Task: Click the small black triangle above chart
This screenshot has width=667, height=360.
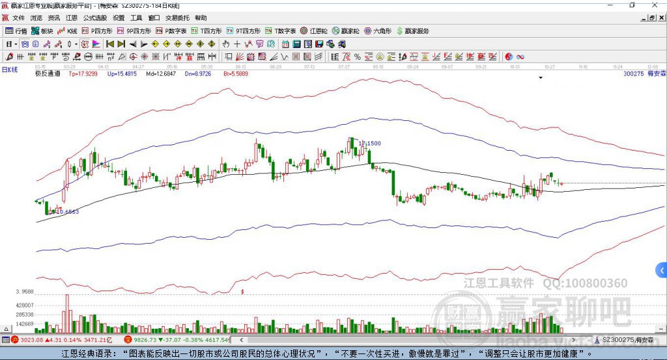Action: pyautogui.click(x=541, y=78)
